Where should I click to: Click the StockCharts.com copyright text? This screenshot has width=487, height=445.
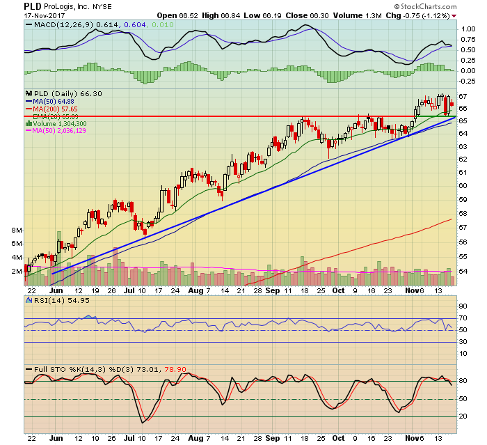coord(426,6)
